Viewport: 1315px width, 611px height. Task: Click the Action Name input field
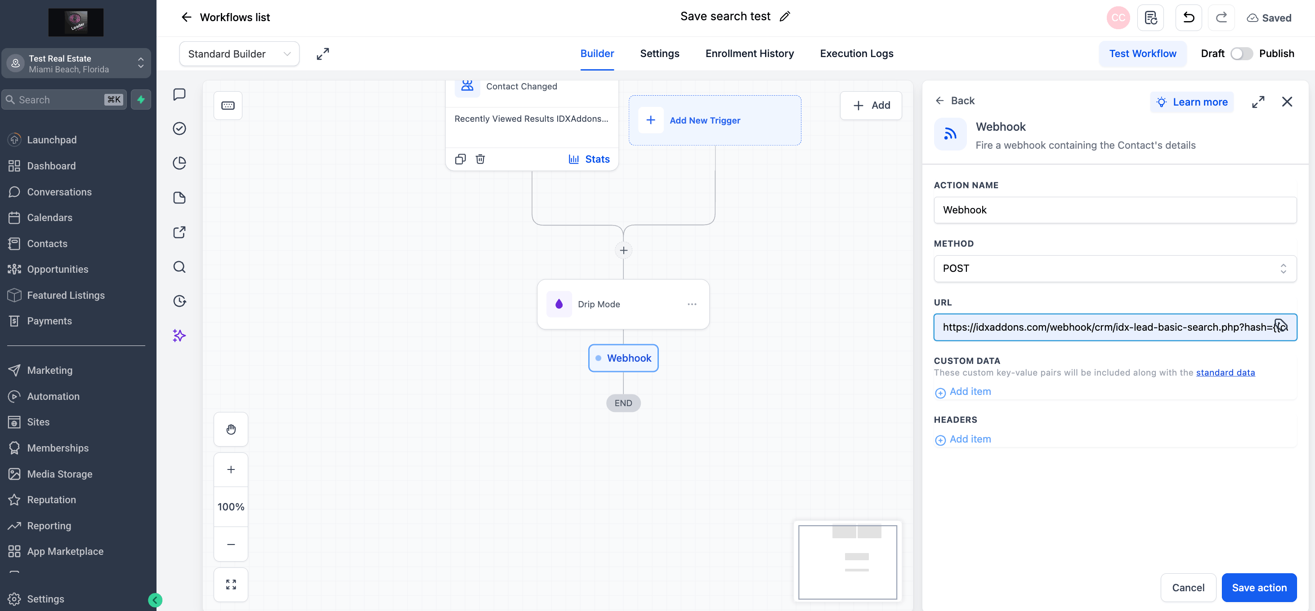pyautogui.click(x=1114, y=210)
